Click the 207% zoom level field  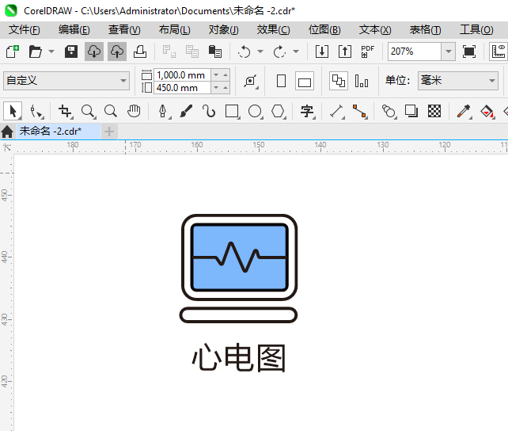point(415,51)
